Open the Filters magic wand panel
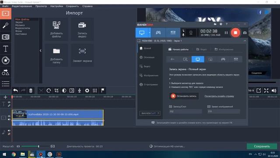280x158 pixels. click(x=6, y=25)
